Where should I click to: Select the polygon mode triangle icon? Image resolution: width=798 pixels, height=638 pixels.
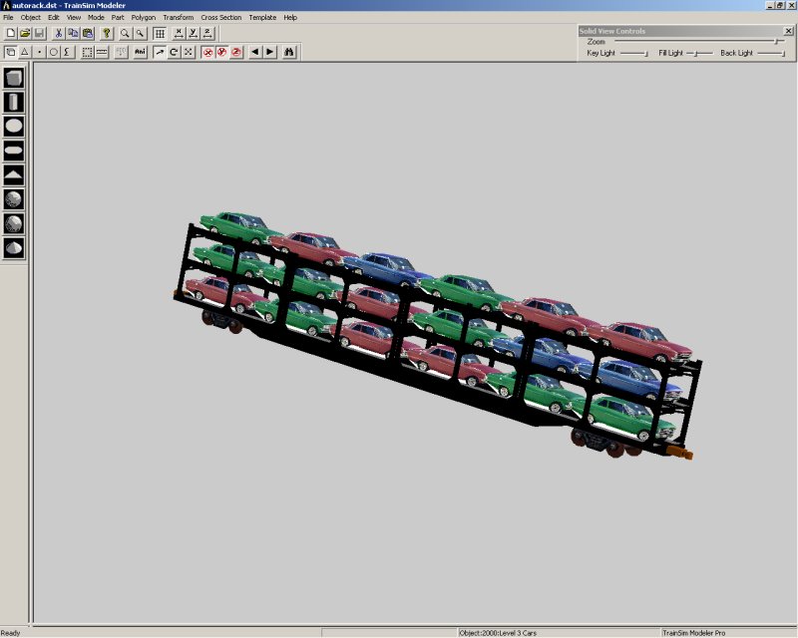pyautogui.click(x=24, y=52)
